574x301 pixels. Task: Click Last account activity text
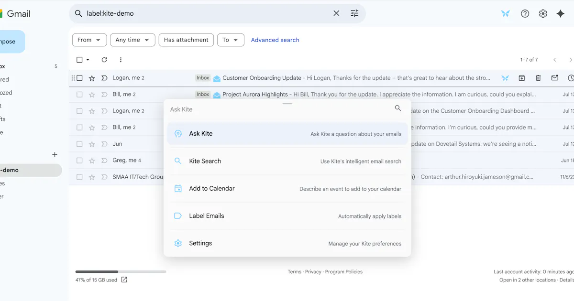point(534,272)
